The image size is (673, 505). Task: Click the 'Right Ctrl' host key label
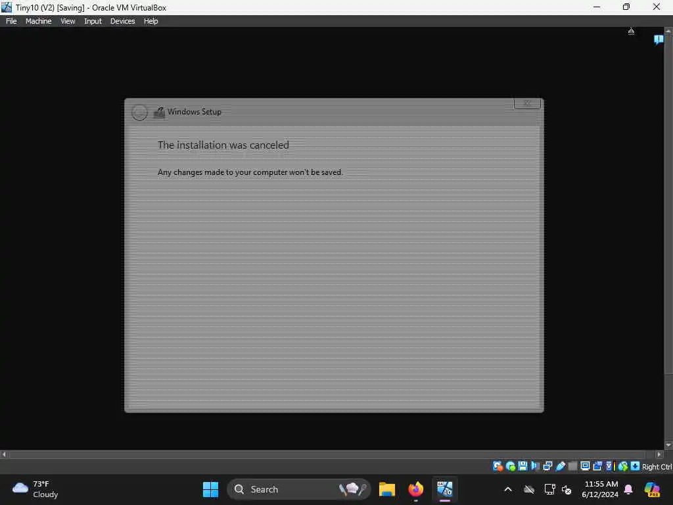[657, 466]
